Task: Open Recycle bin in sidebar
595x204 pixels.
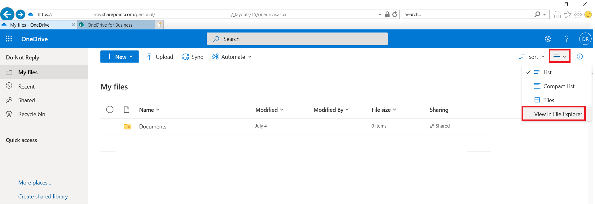Action: [x=44, y=114]
